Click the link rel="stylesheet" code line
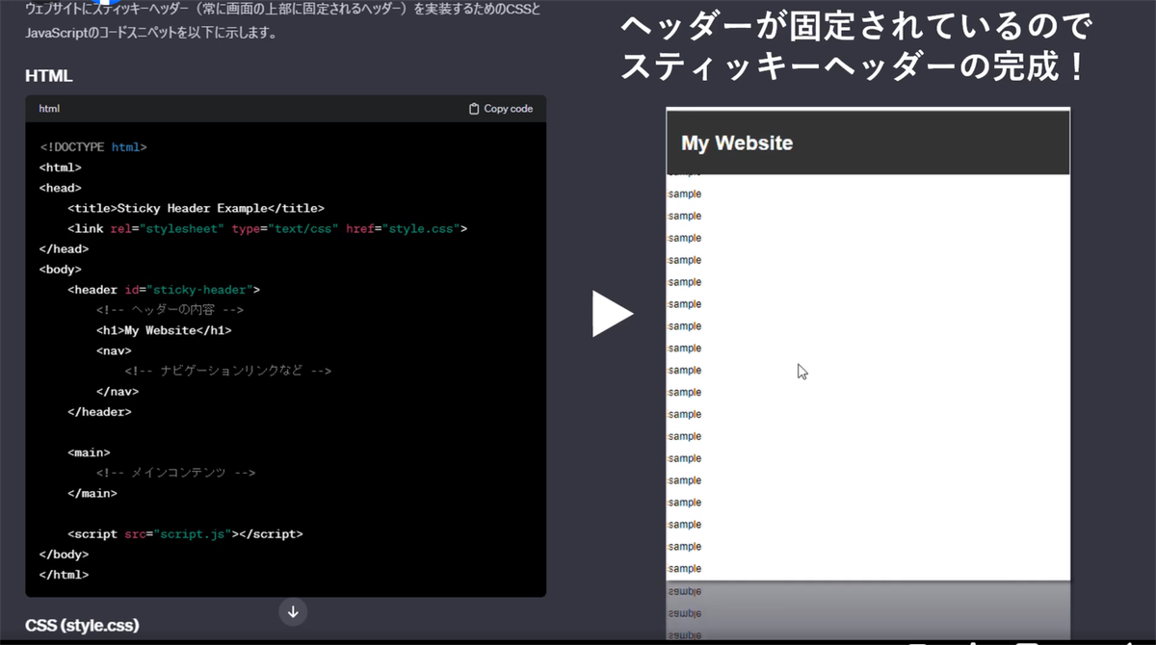This screenshot has width=1156, height=645. click(x=268, y=229)
